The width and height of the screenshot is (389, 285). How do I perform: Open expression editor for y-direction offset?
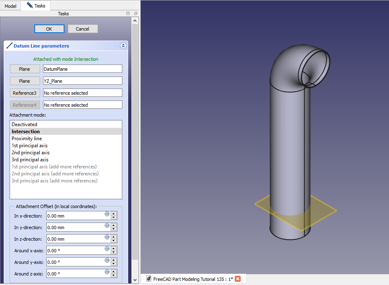[x=107, y=225]
